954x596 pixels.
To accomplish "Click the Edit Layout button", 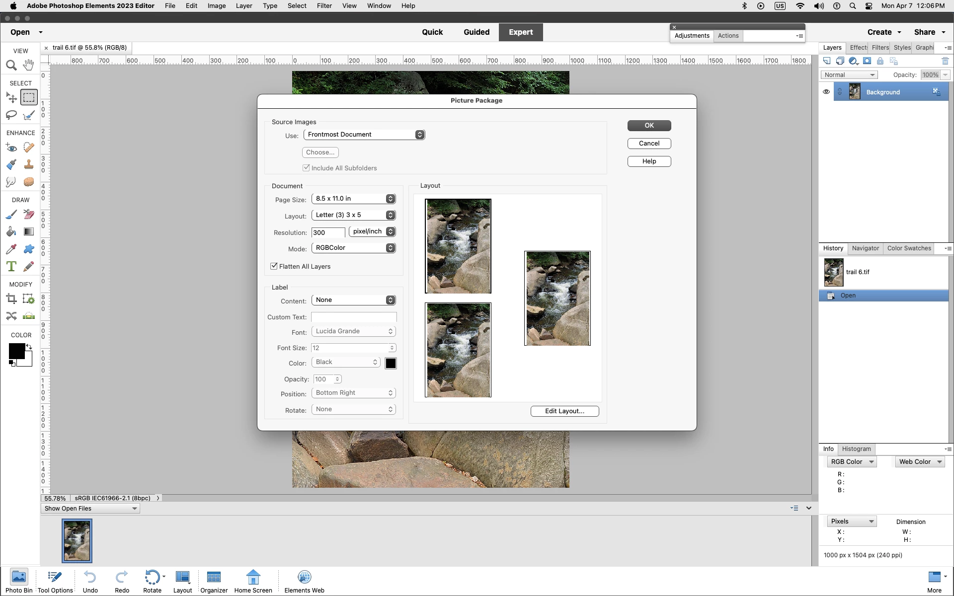I will coord(564,411).
